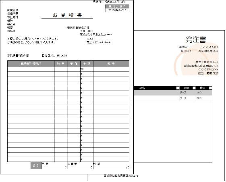226x182 pixels.
Task: Open the 単位 column filter dropdown
Action: pos(194,88)
